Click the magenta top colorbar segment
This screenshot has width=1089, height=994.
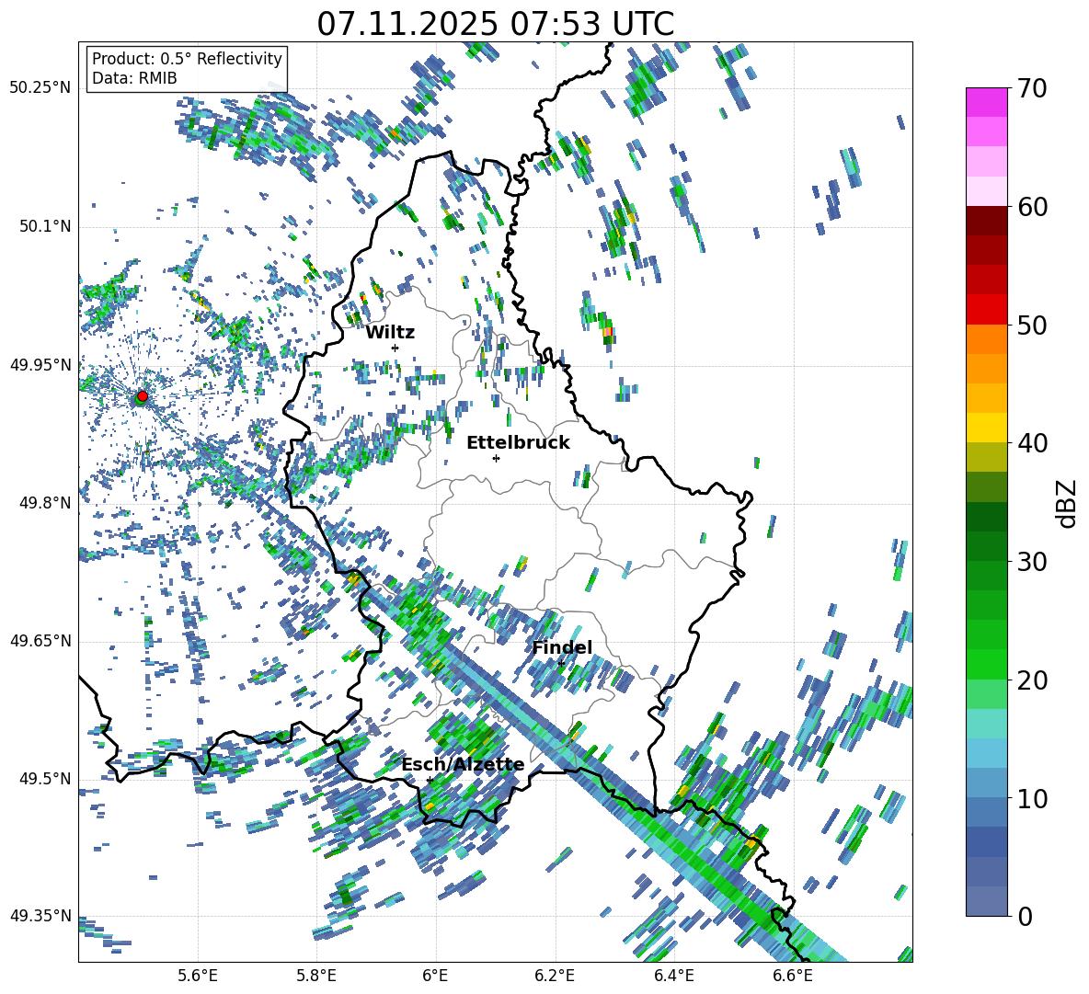(986, 102)
